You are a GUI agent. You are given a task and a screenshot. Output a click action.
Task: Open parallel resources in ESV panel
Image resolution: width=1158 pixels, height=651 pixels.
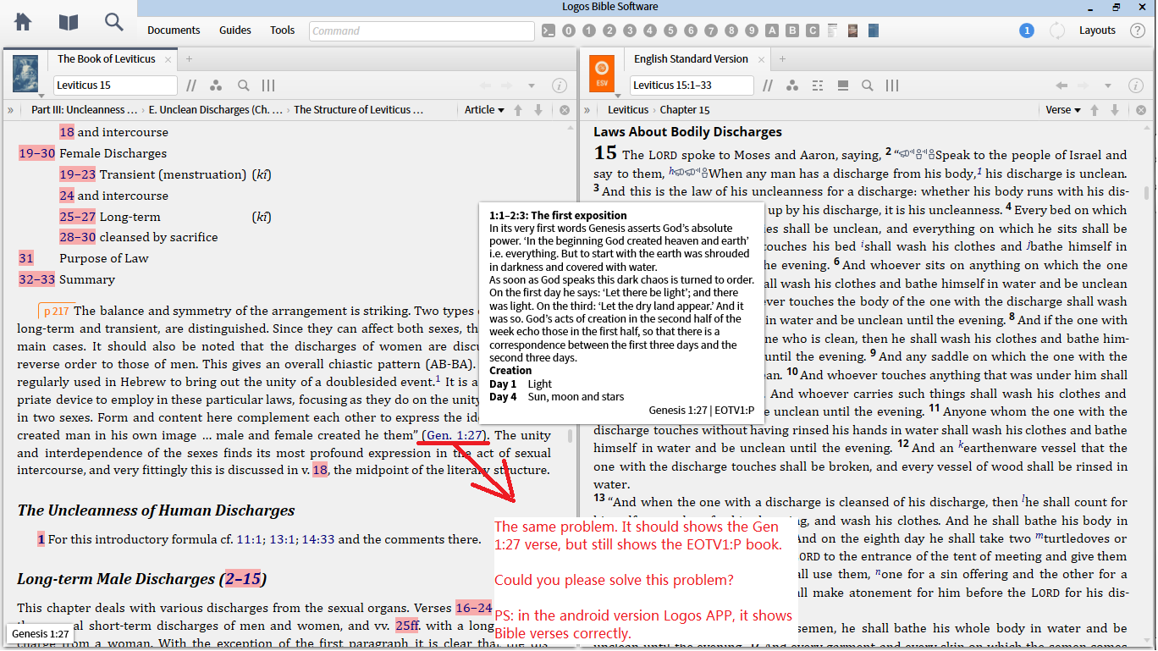768,86
